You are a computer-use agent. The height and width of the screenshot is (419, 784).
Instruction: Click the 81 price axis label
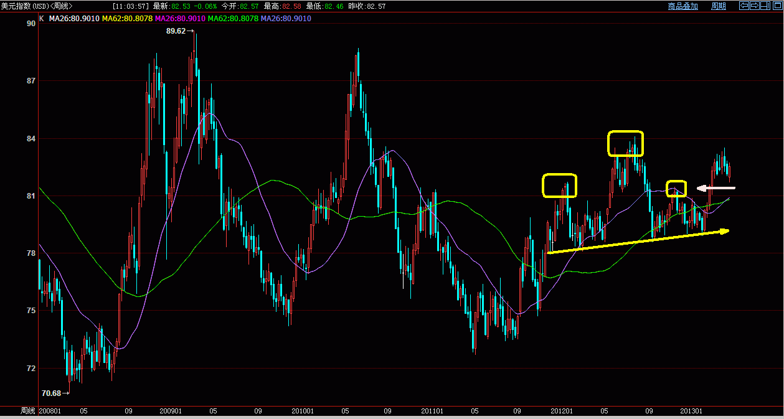click(31, 196)
